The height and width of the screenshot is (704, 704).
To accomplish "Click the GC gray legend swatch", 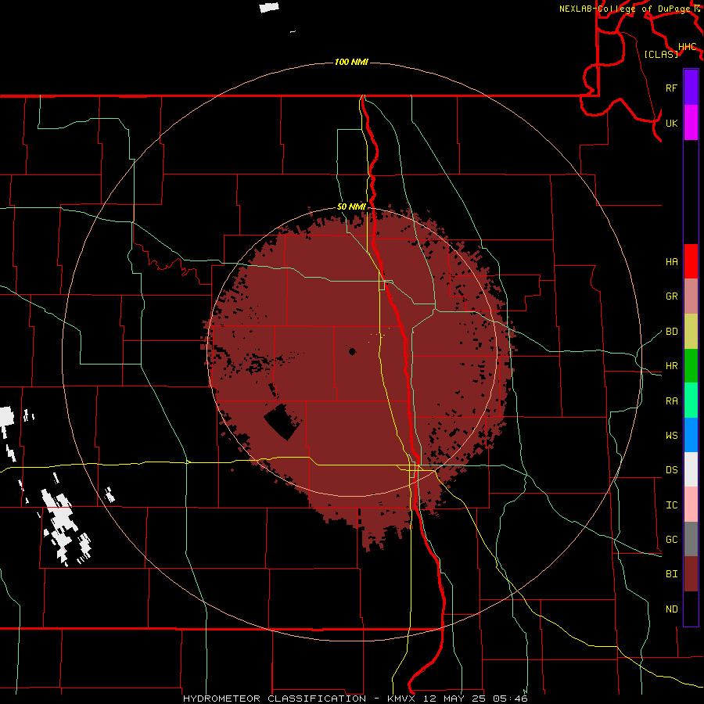I will point(691,539).
